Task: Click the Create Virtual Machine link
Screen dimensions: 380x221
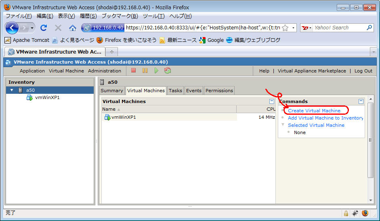Action: 314,111
